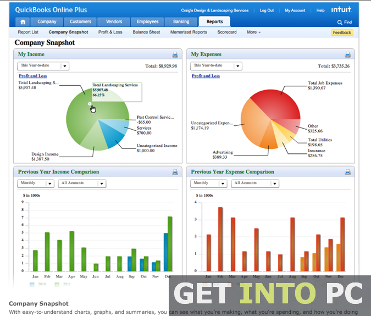The image size is (371, 316).
Task: Click the Design Income $1,387.50 label
Action: coord(45,157)
